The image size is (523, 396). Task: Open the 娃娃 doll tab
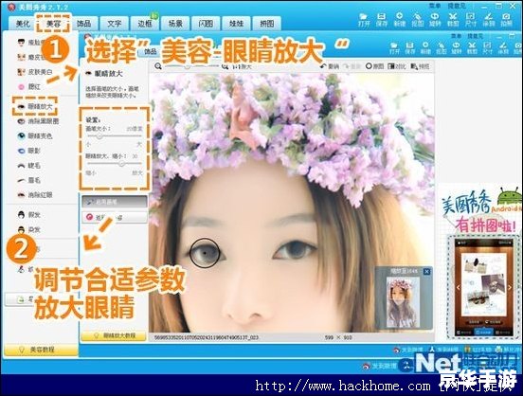236,24
